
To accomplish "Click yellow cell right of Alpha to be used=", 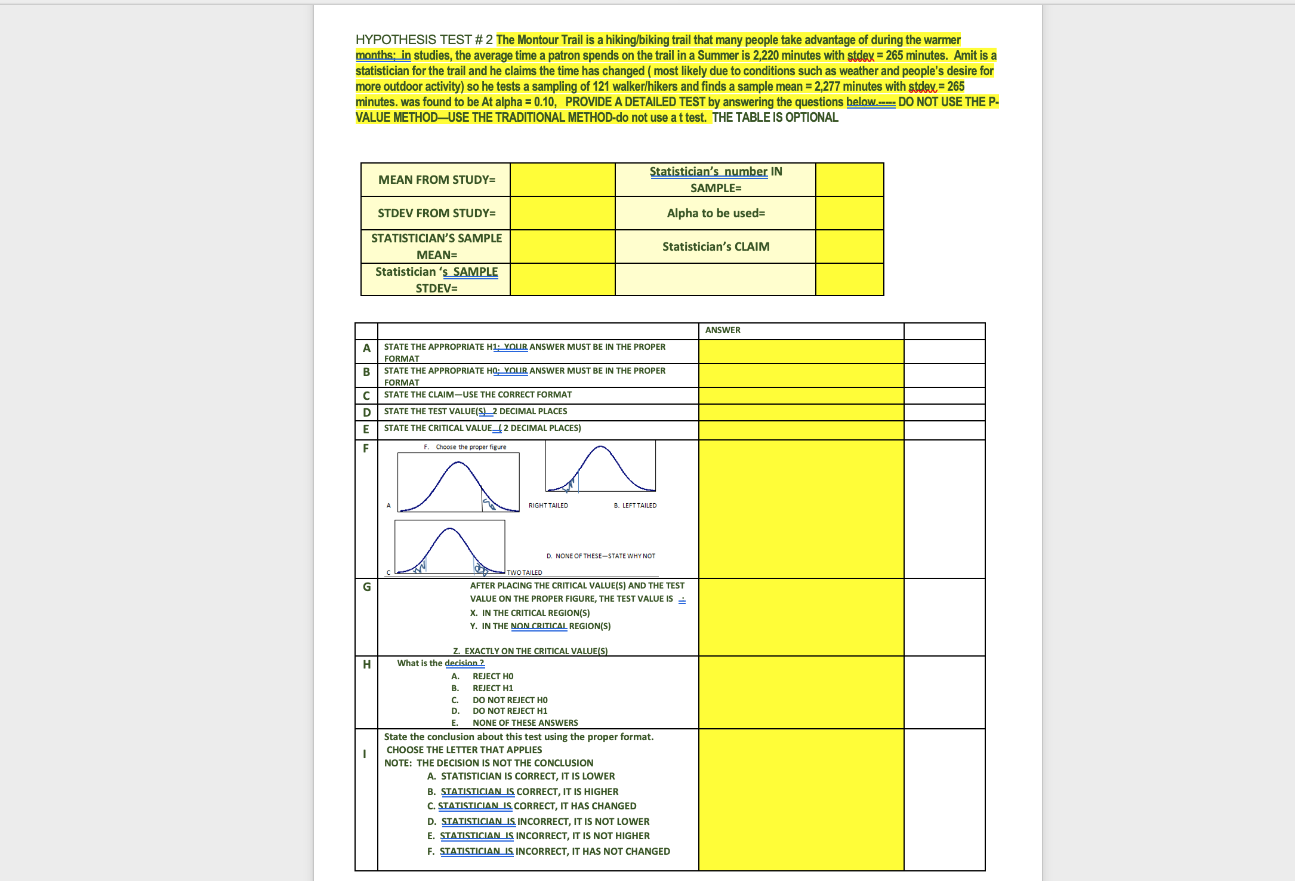I will [849, 213].
